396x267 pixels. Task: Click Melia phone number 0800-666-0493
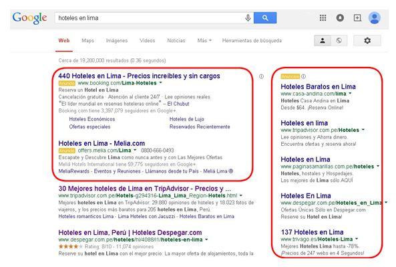pos(158,151)
